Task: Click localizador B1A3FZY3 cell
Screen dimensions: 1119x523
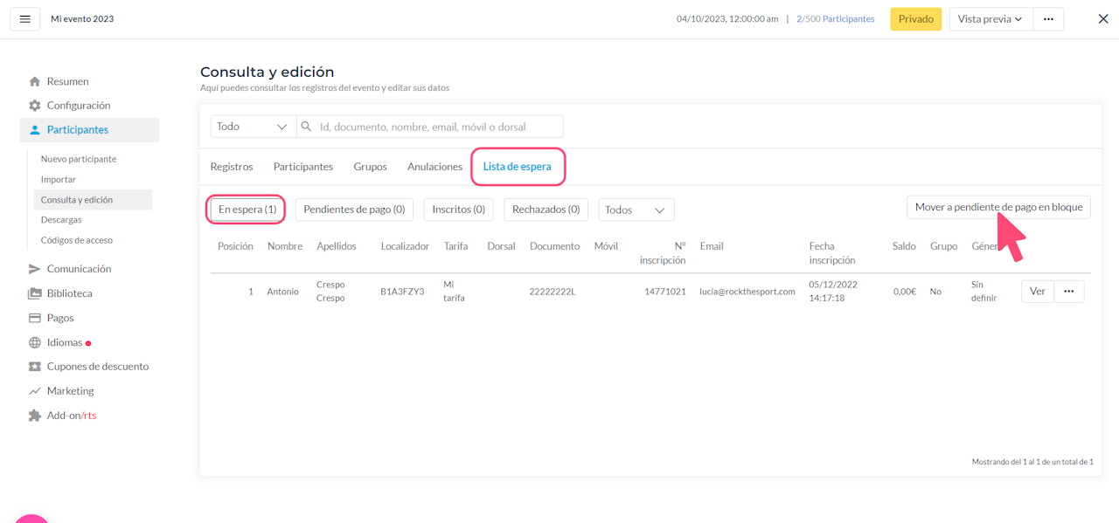Action: 402,292
